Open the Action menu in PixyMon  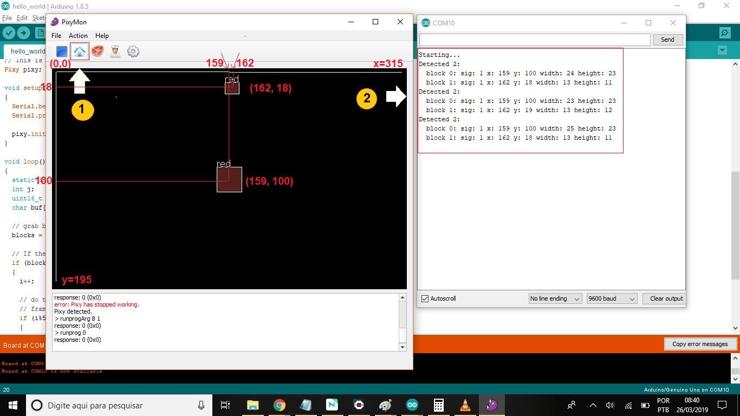coord(78,36)
